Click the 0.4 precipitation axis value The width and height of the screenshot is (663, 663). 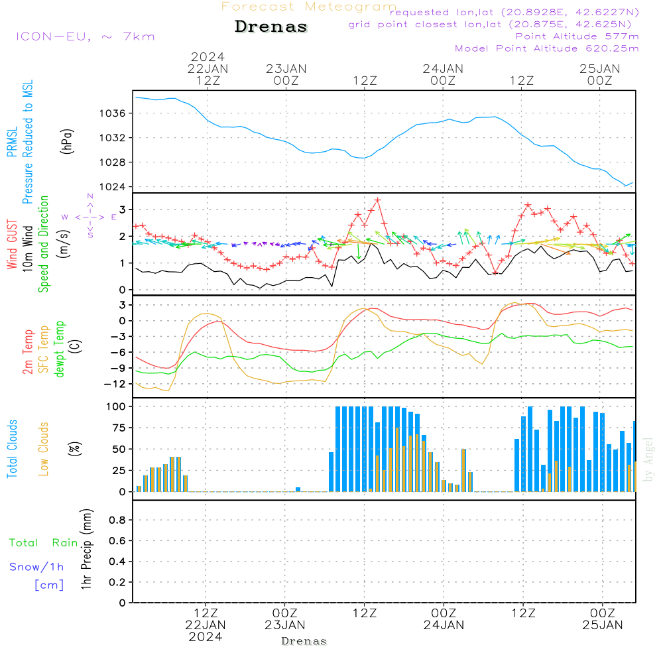point(117,562)
